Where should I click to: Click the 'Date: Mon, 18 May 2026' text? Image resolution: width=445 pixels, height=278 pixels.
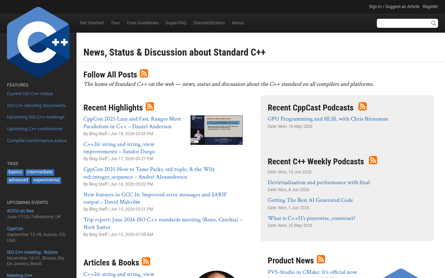click(290, 126)
